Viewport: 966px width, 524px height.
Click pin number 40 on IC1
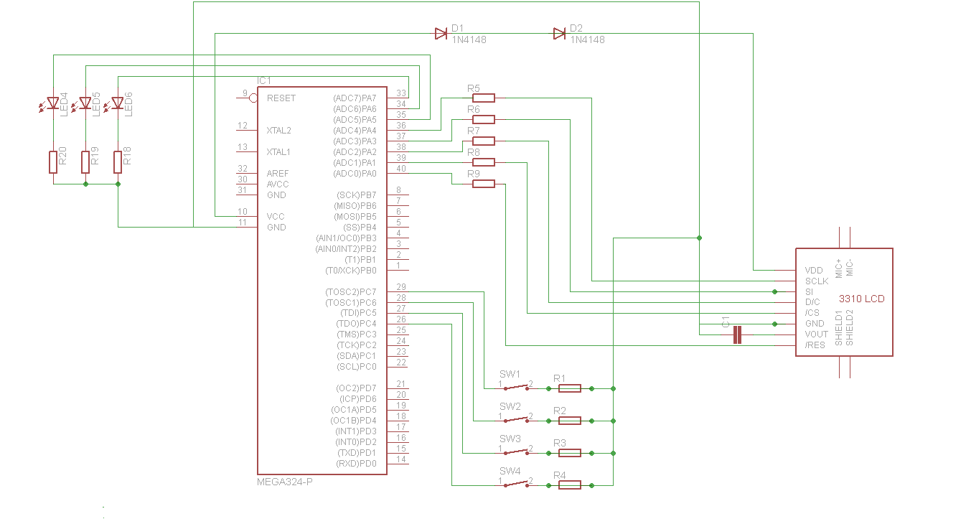pos(401,169)
